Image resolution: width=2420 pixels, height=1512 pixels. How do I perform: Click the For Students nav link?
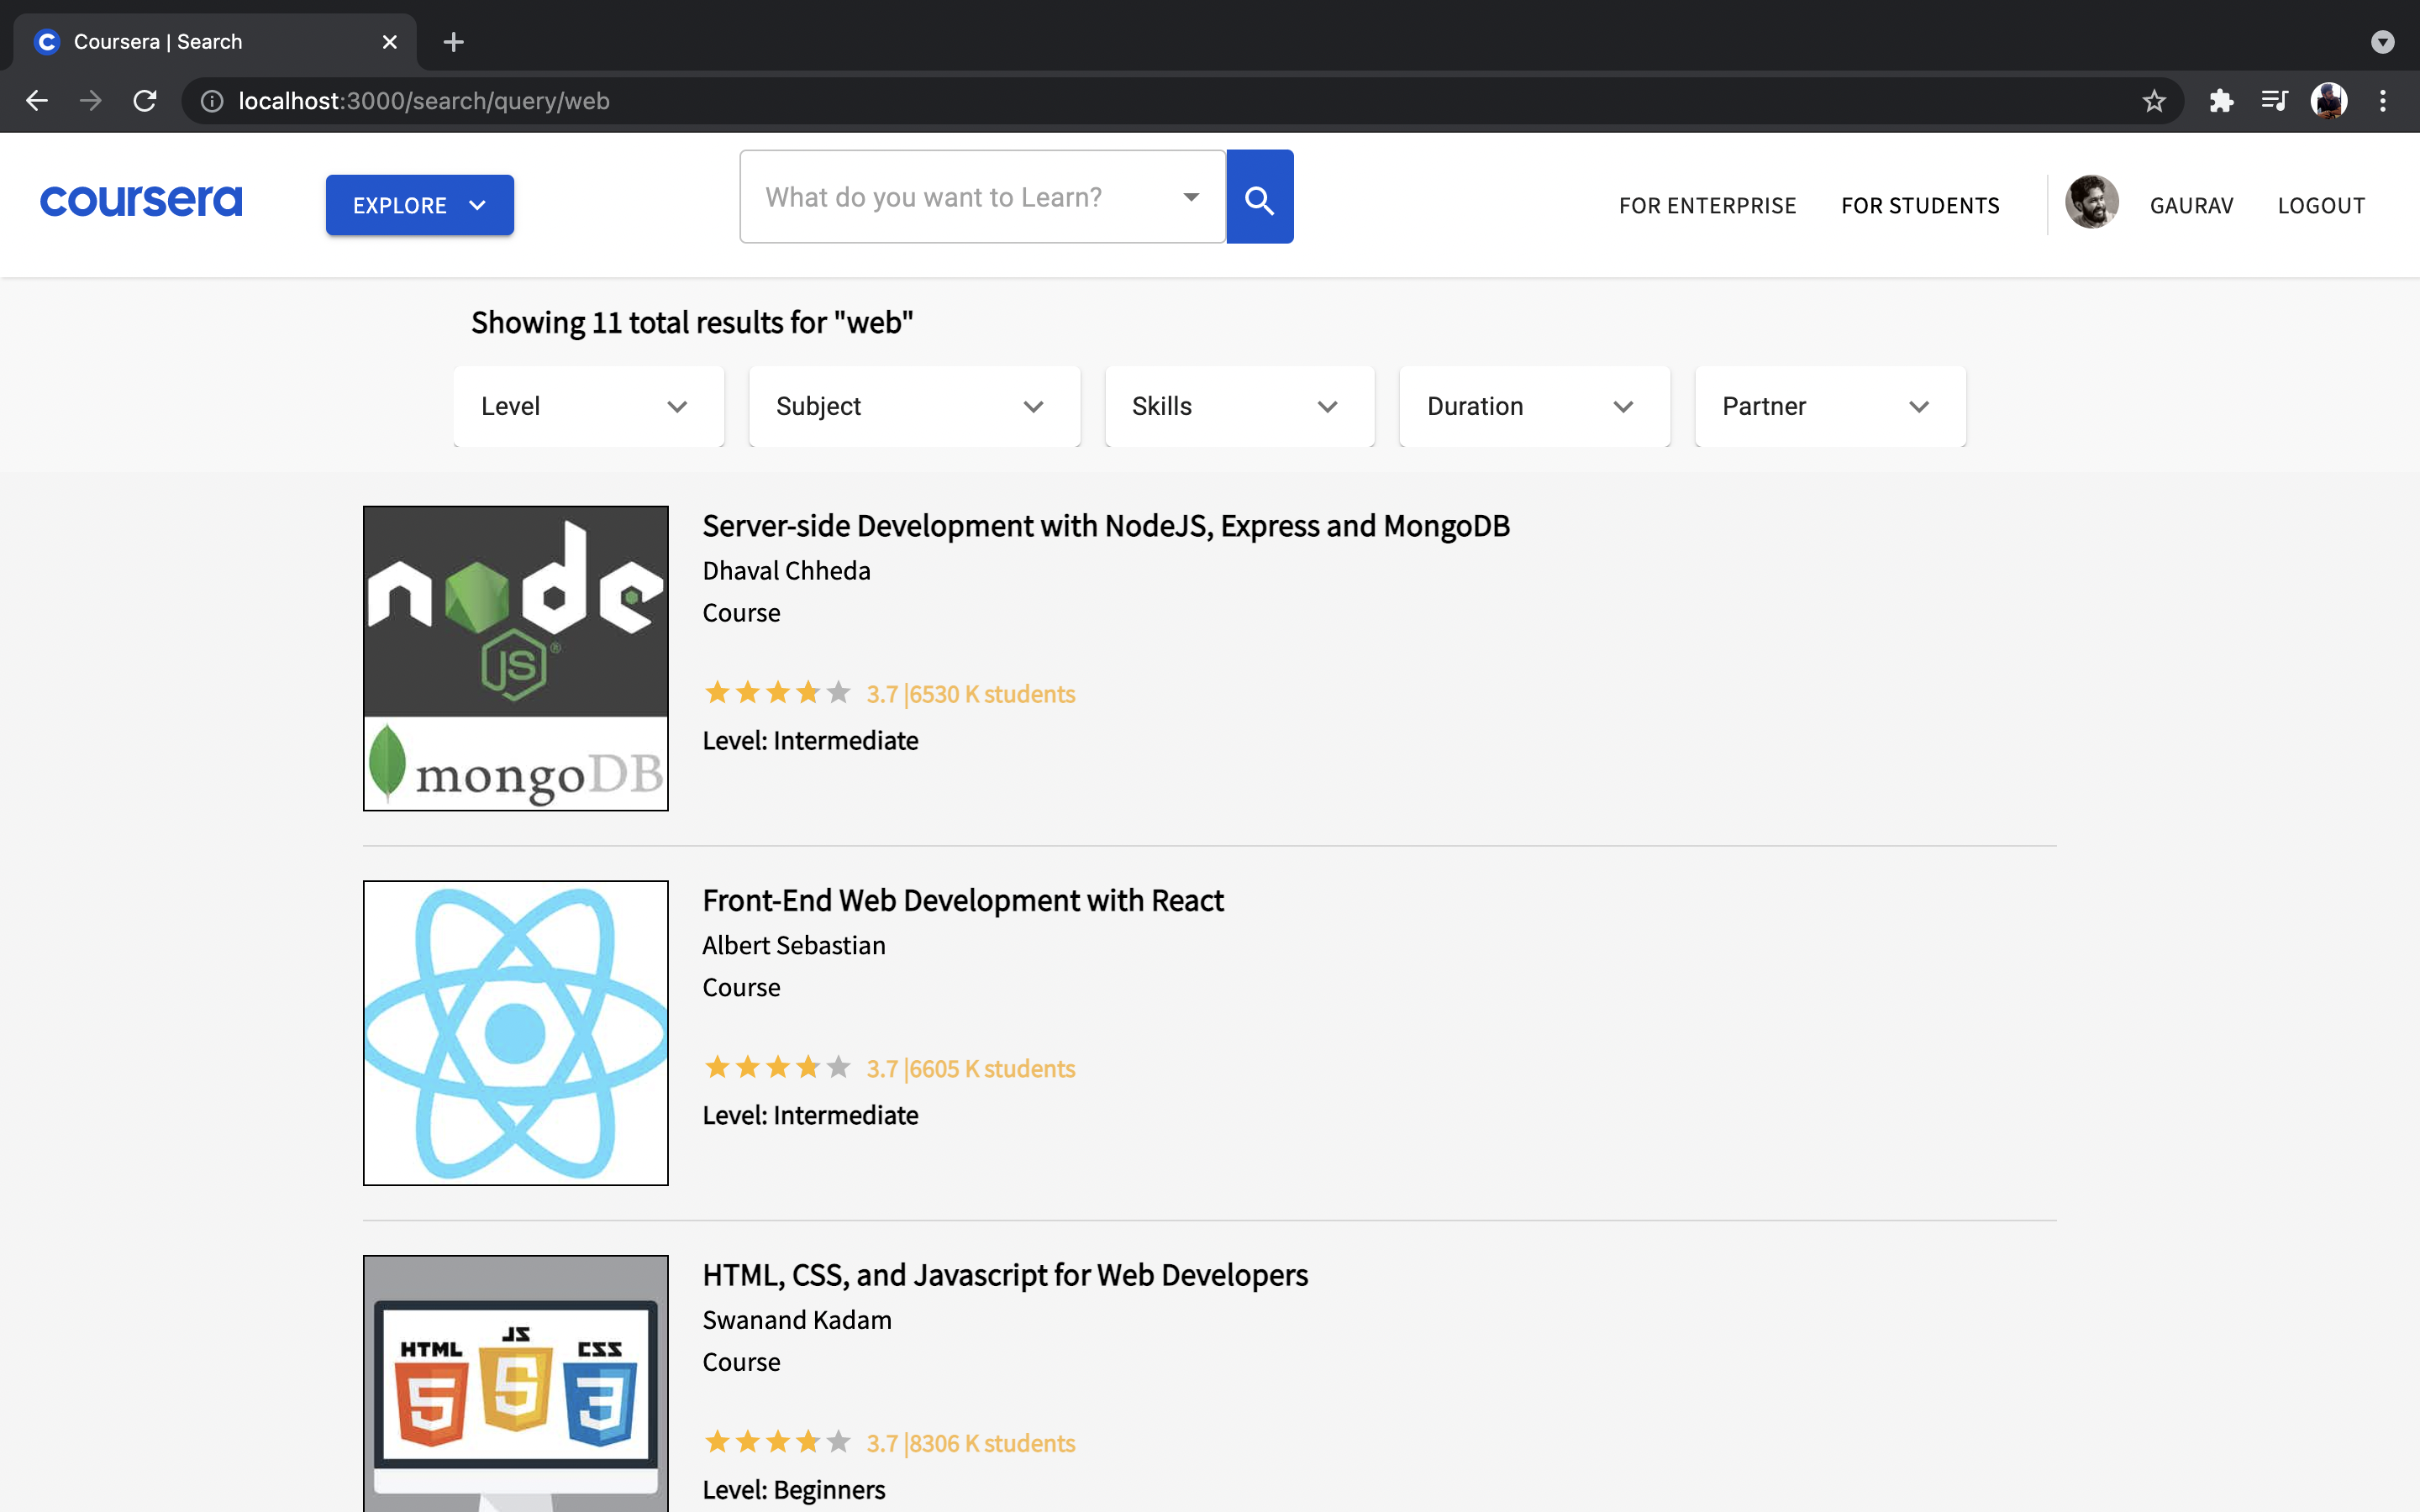(x=1920, y=205)
